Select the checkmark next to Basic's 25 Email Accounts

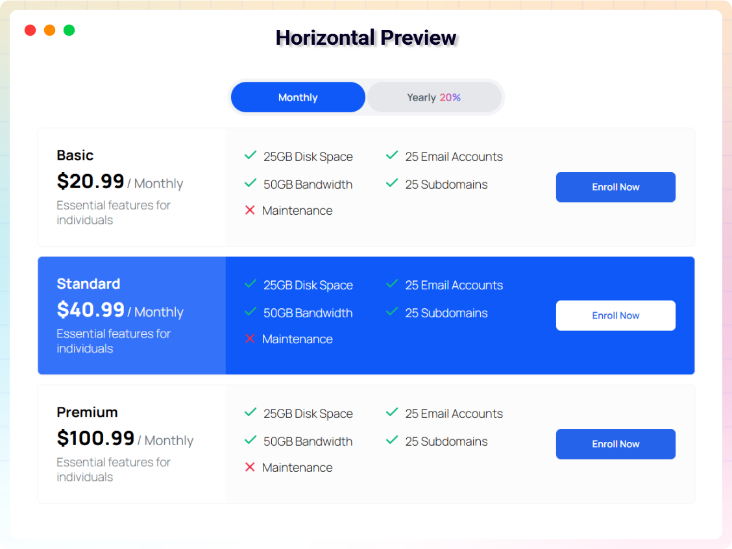click(392, 155)
